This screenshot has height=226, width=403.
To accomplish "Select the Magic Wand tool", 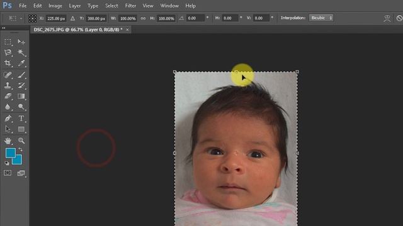I will (x=21, y=53).
